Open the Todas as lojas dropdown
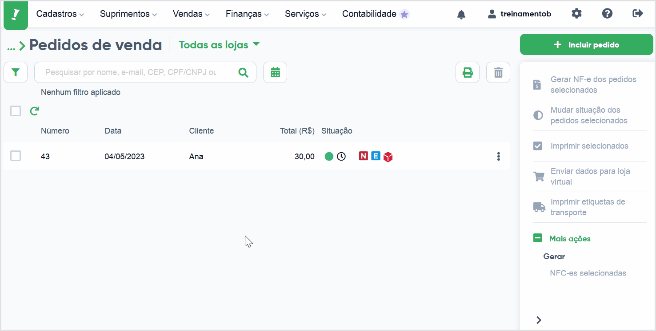The height and width of the screenshot is (331, 656). [x=219, y=44]
